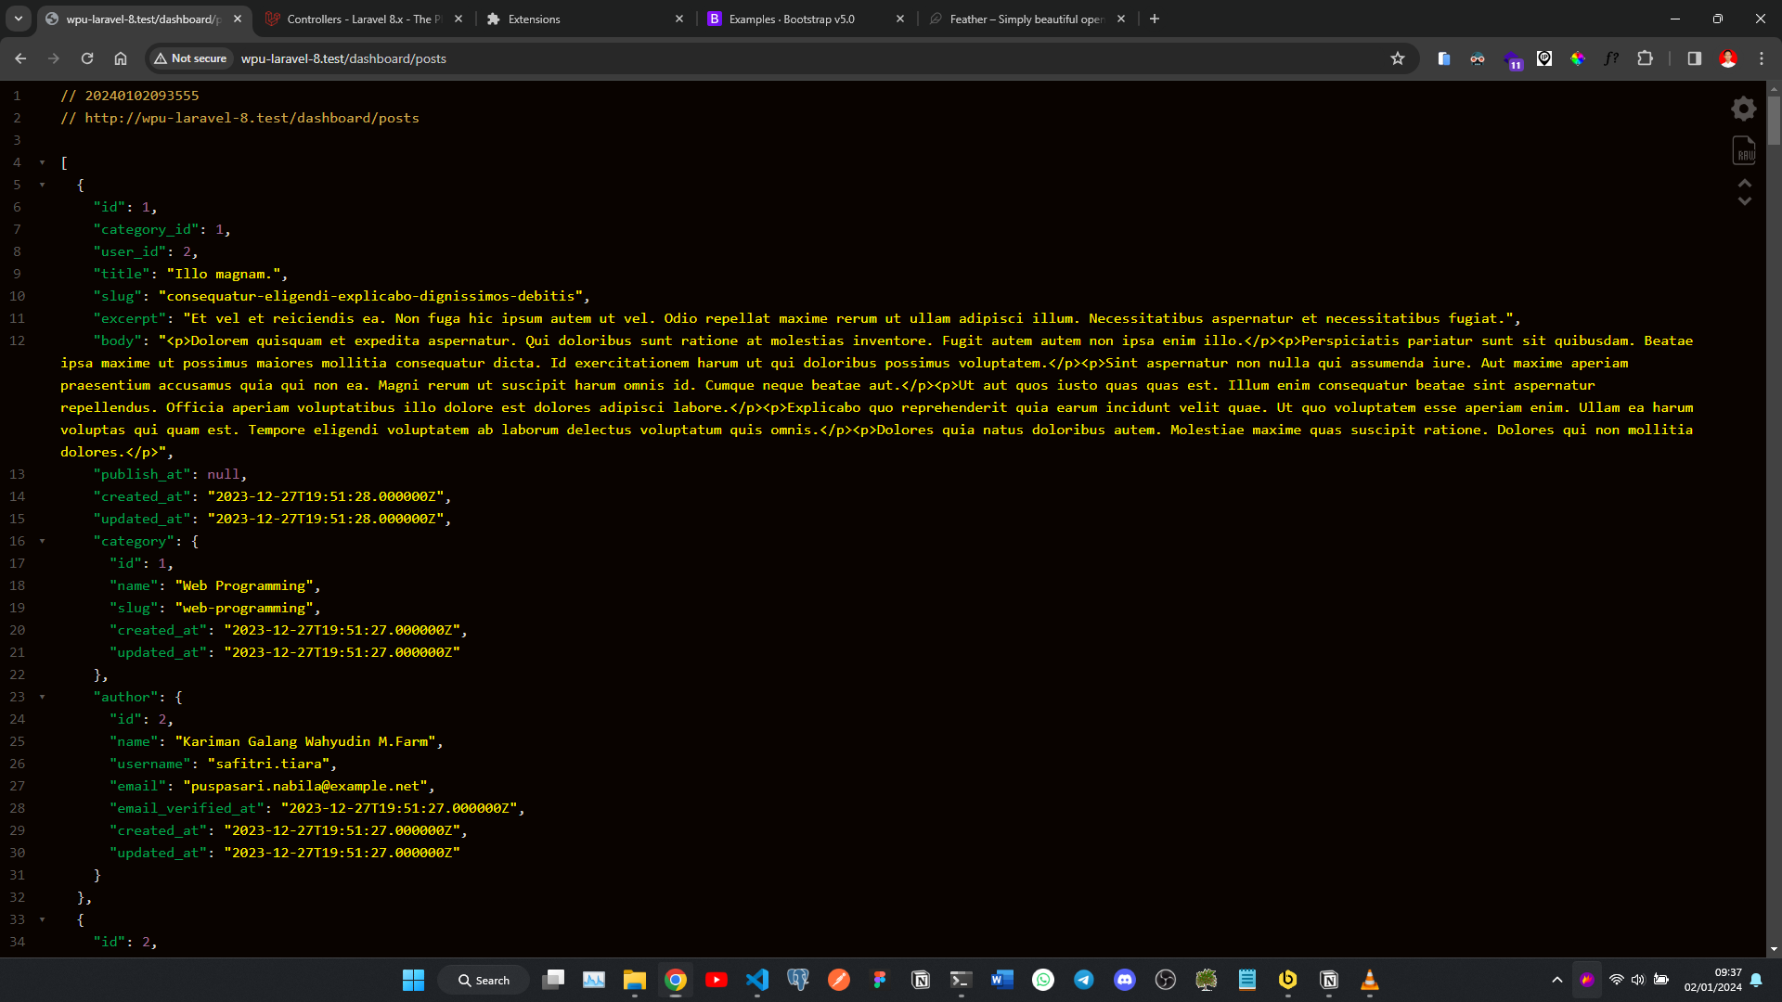The image size is (1782, 1002).
Task: Open the color wheel picker extension
Action: [1578, 58]
